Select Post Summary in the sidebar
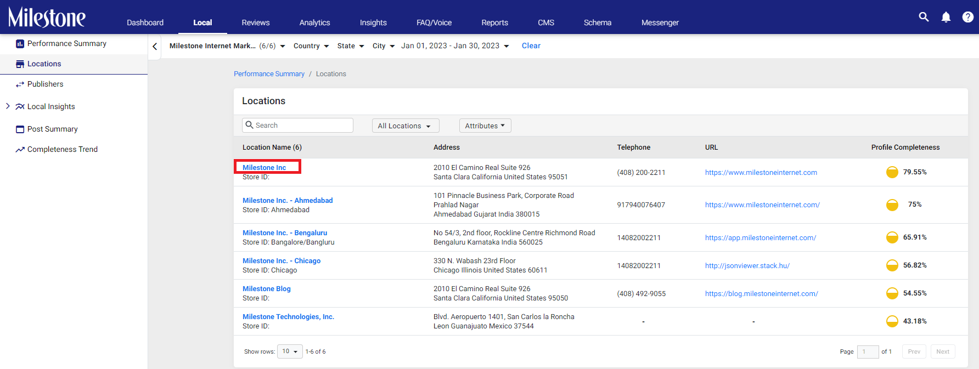 click(53, 129)
